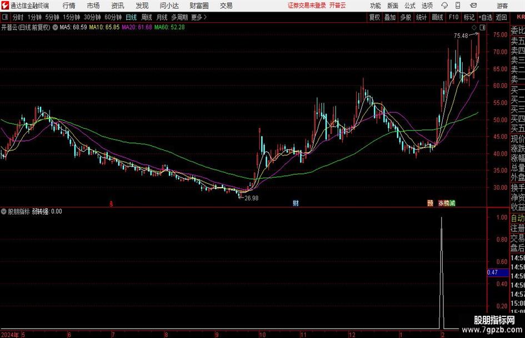This screenshot has height=338, width=525.
Task: Click the 标记 mark button
Action: (x=469, y=17)
